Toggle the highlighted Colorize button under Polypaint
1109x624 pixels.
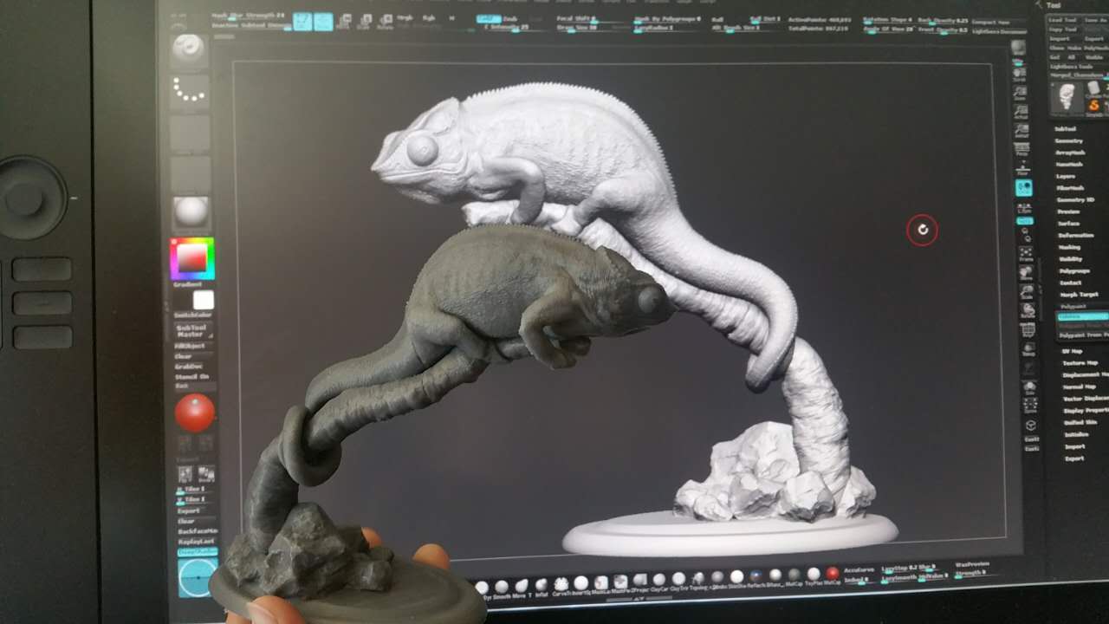(1083, 316)
